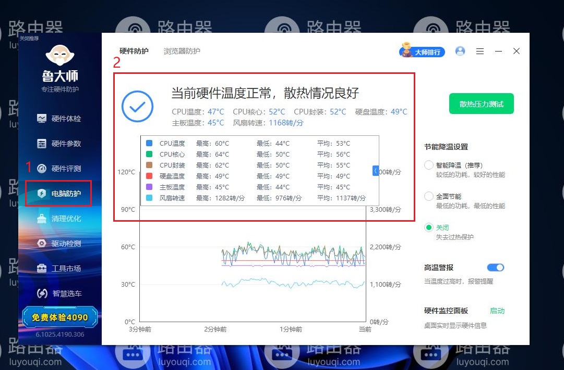
Task: Click the CPU温度 47°C reading
Action: 198,112
